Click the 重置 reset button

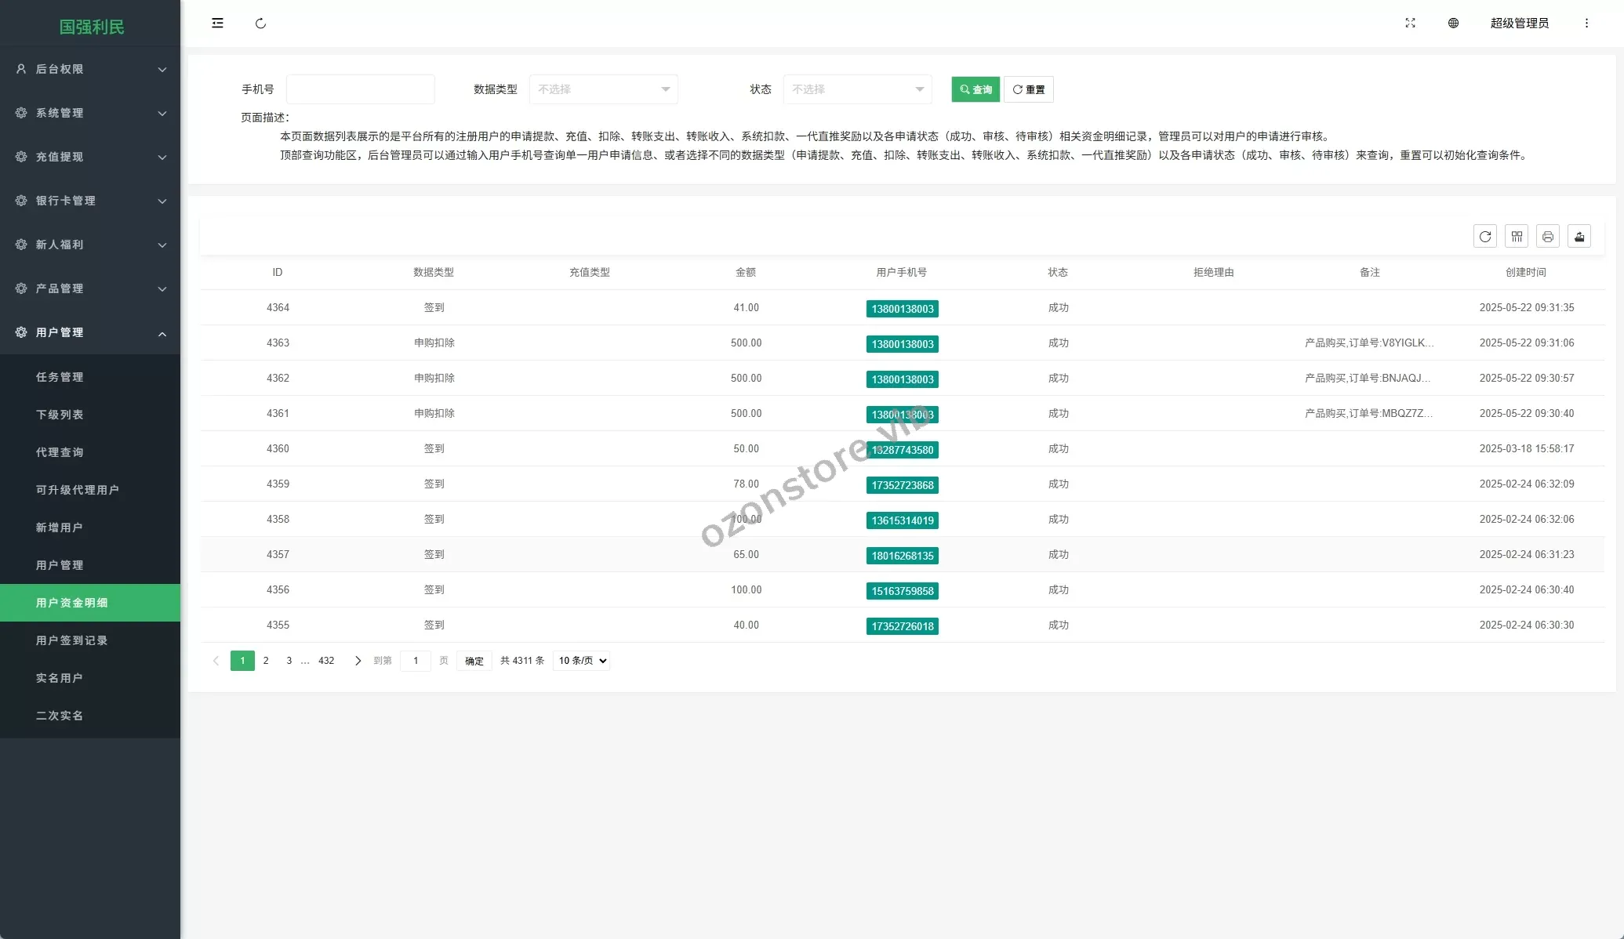(x=1028, y=89)
